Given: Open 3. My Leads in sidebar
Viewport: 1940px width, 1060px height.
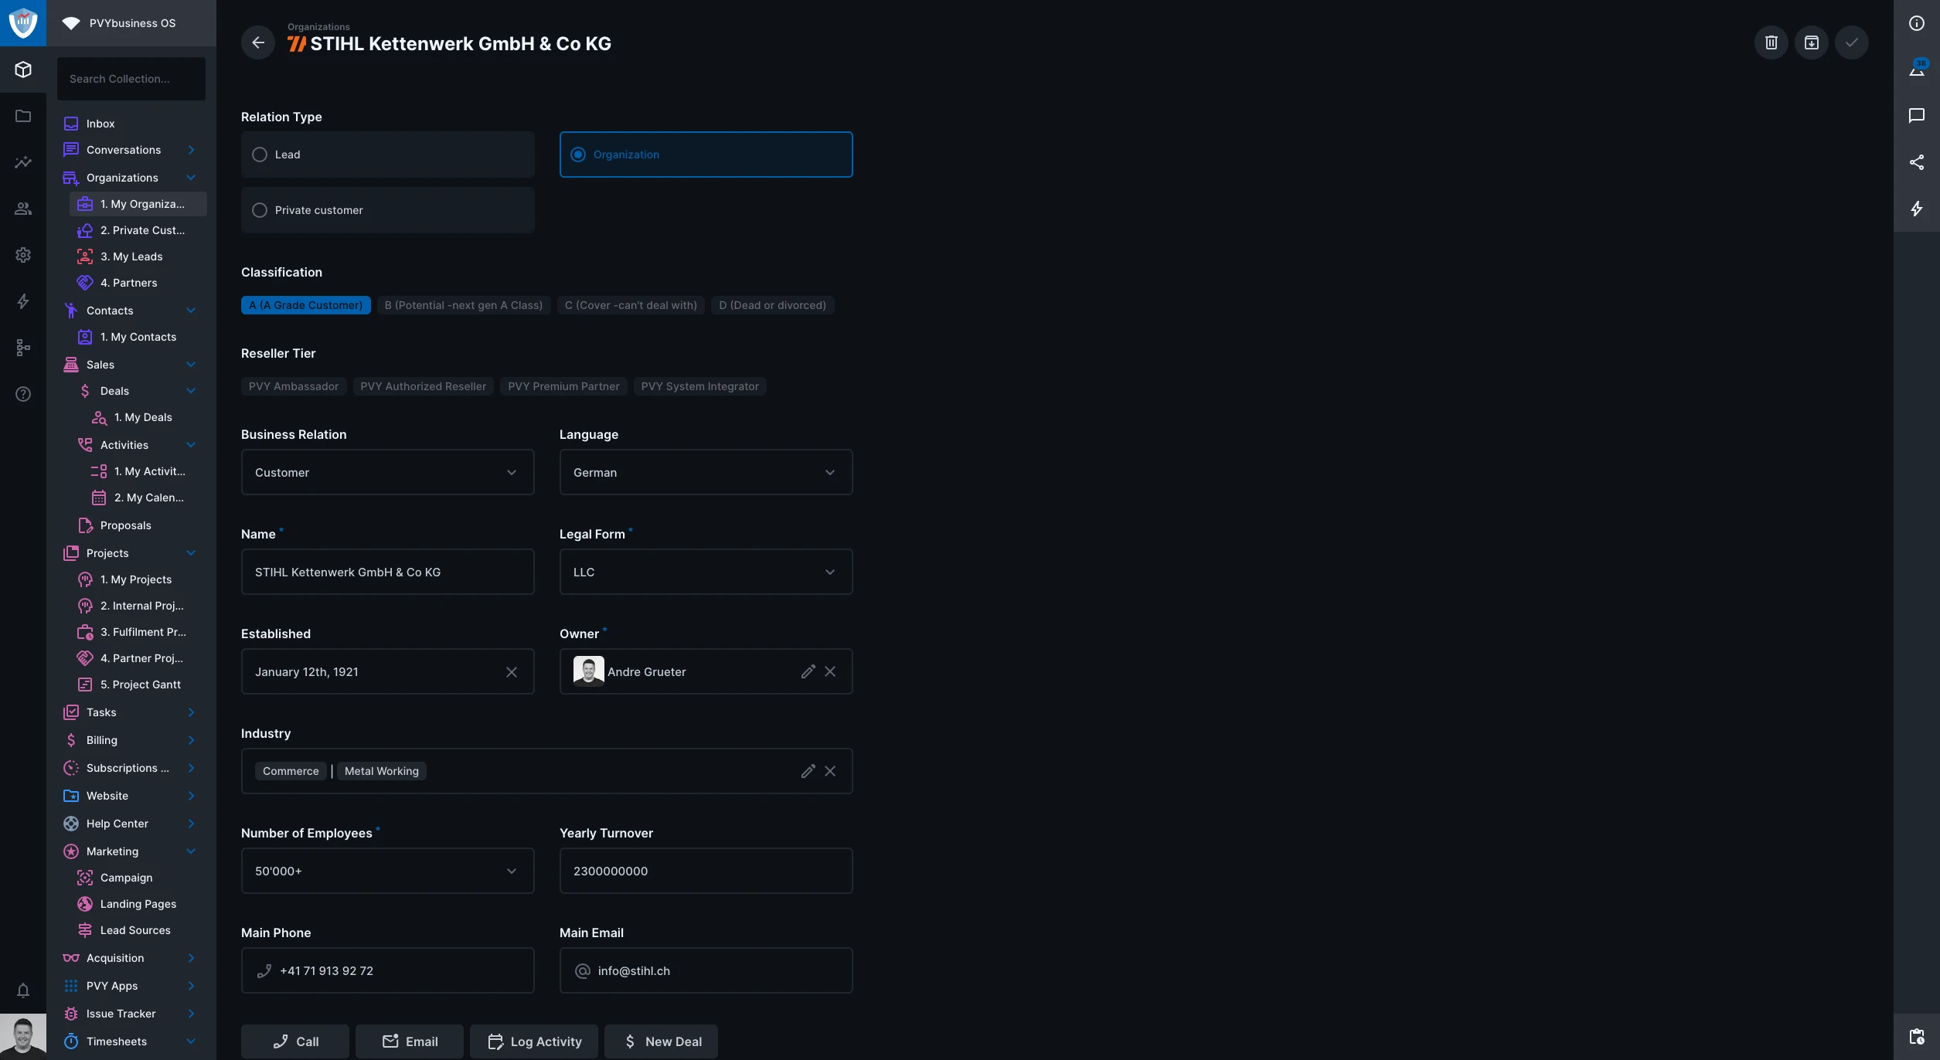Looking at the screenshot, I should pyautogui.click(x=131, y=257).
